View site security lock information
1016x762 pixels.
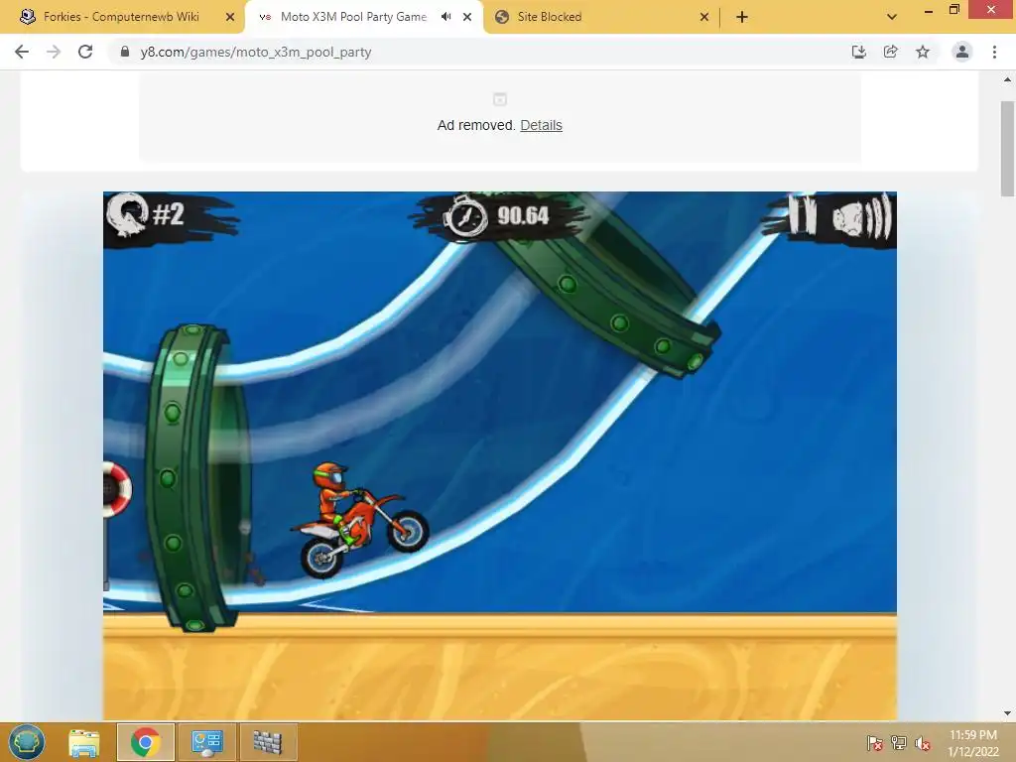coord(125,52)
